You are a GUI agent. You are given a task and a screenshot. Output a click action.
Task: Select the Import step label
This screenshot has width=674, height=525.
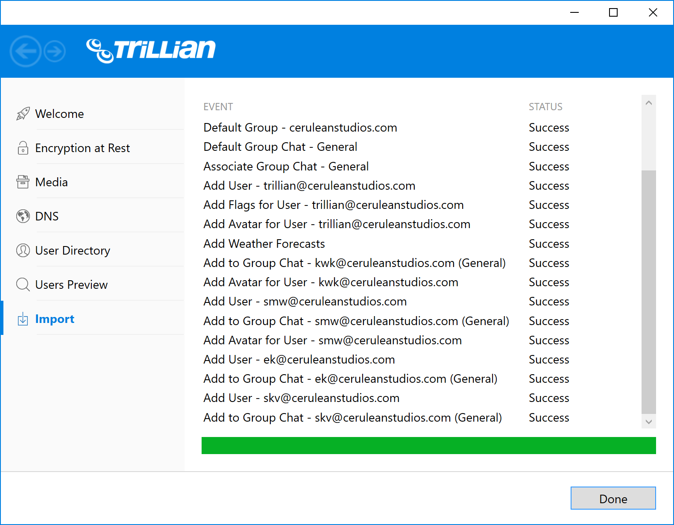click(x=55, y=319)
